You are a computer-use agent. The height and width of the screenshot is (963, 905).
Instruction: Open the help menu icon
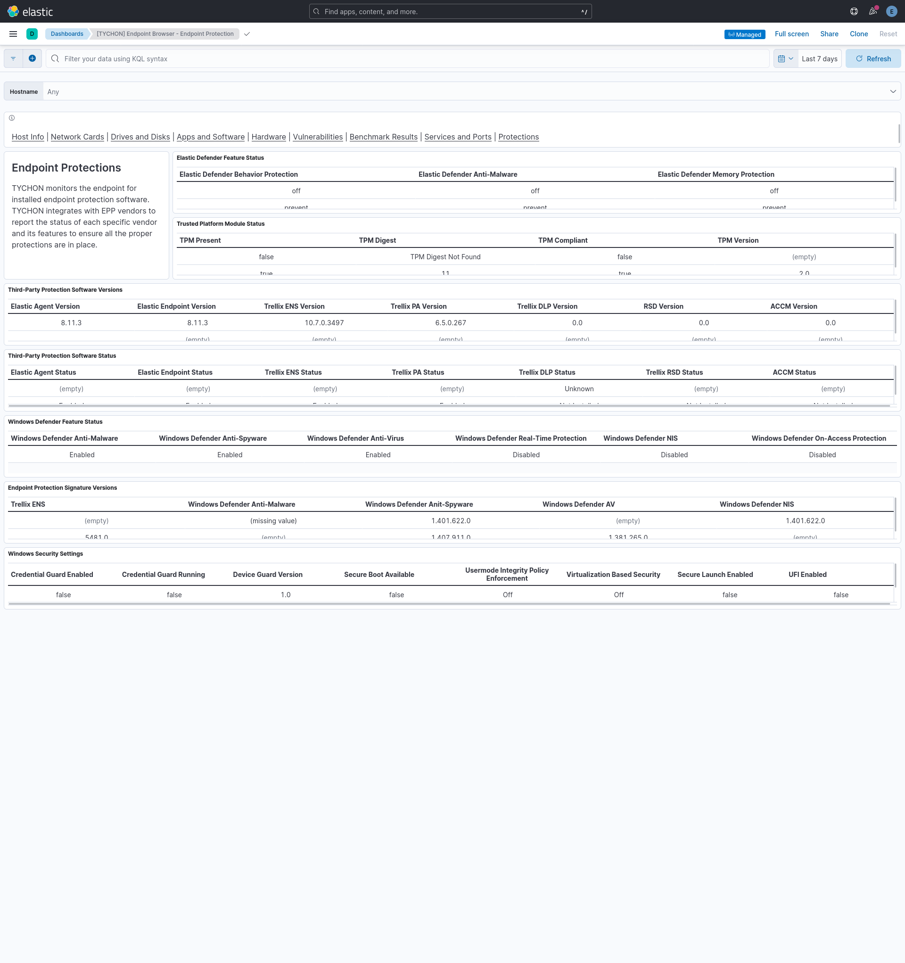(x=854, y=11)
